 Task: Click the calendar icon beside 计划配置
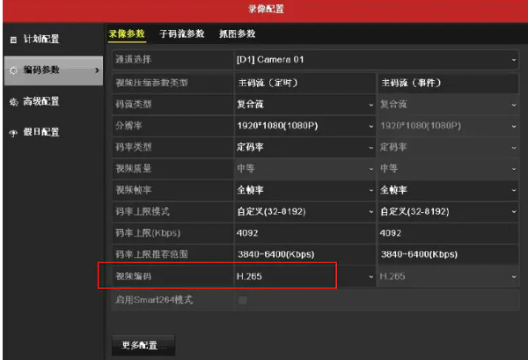click(x=12, y=40)
